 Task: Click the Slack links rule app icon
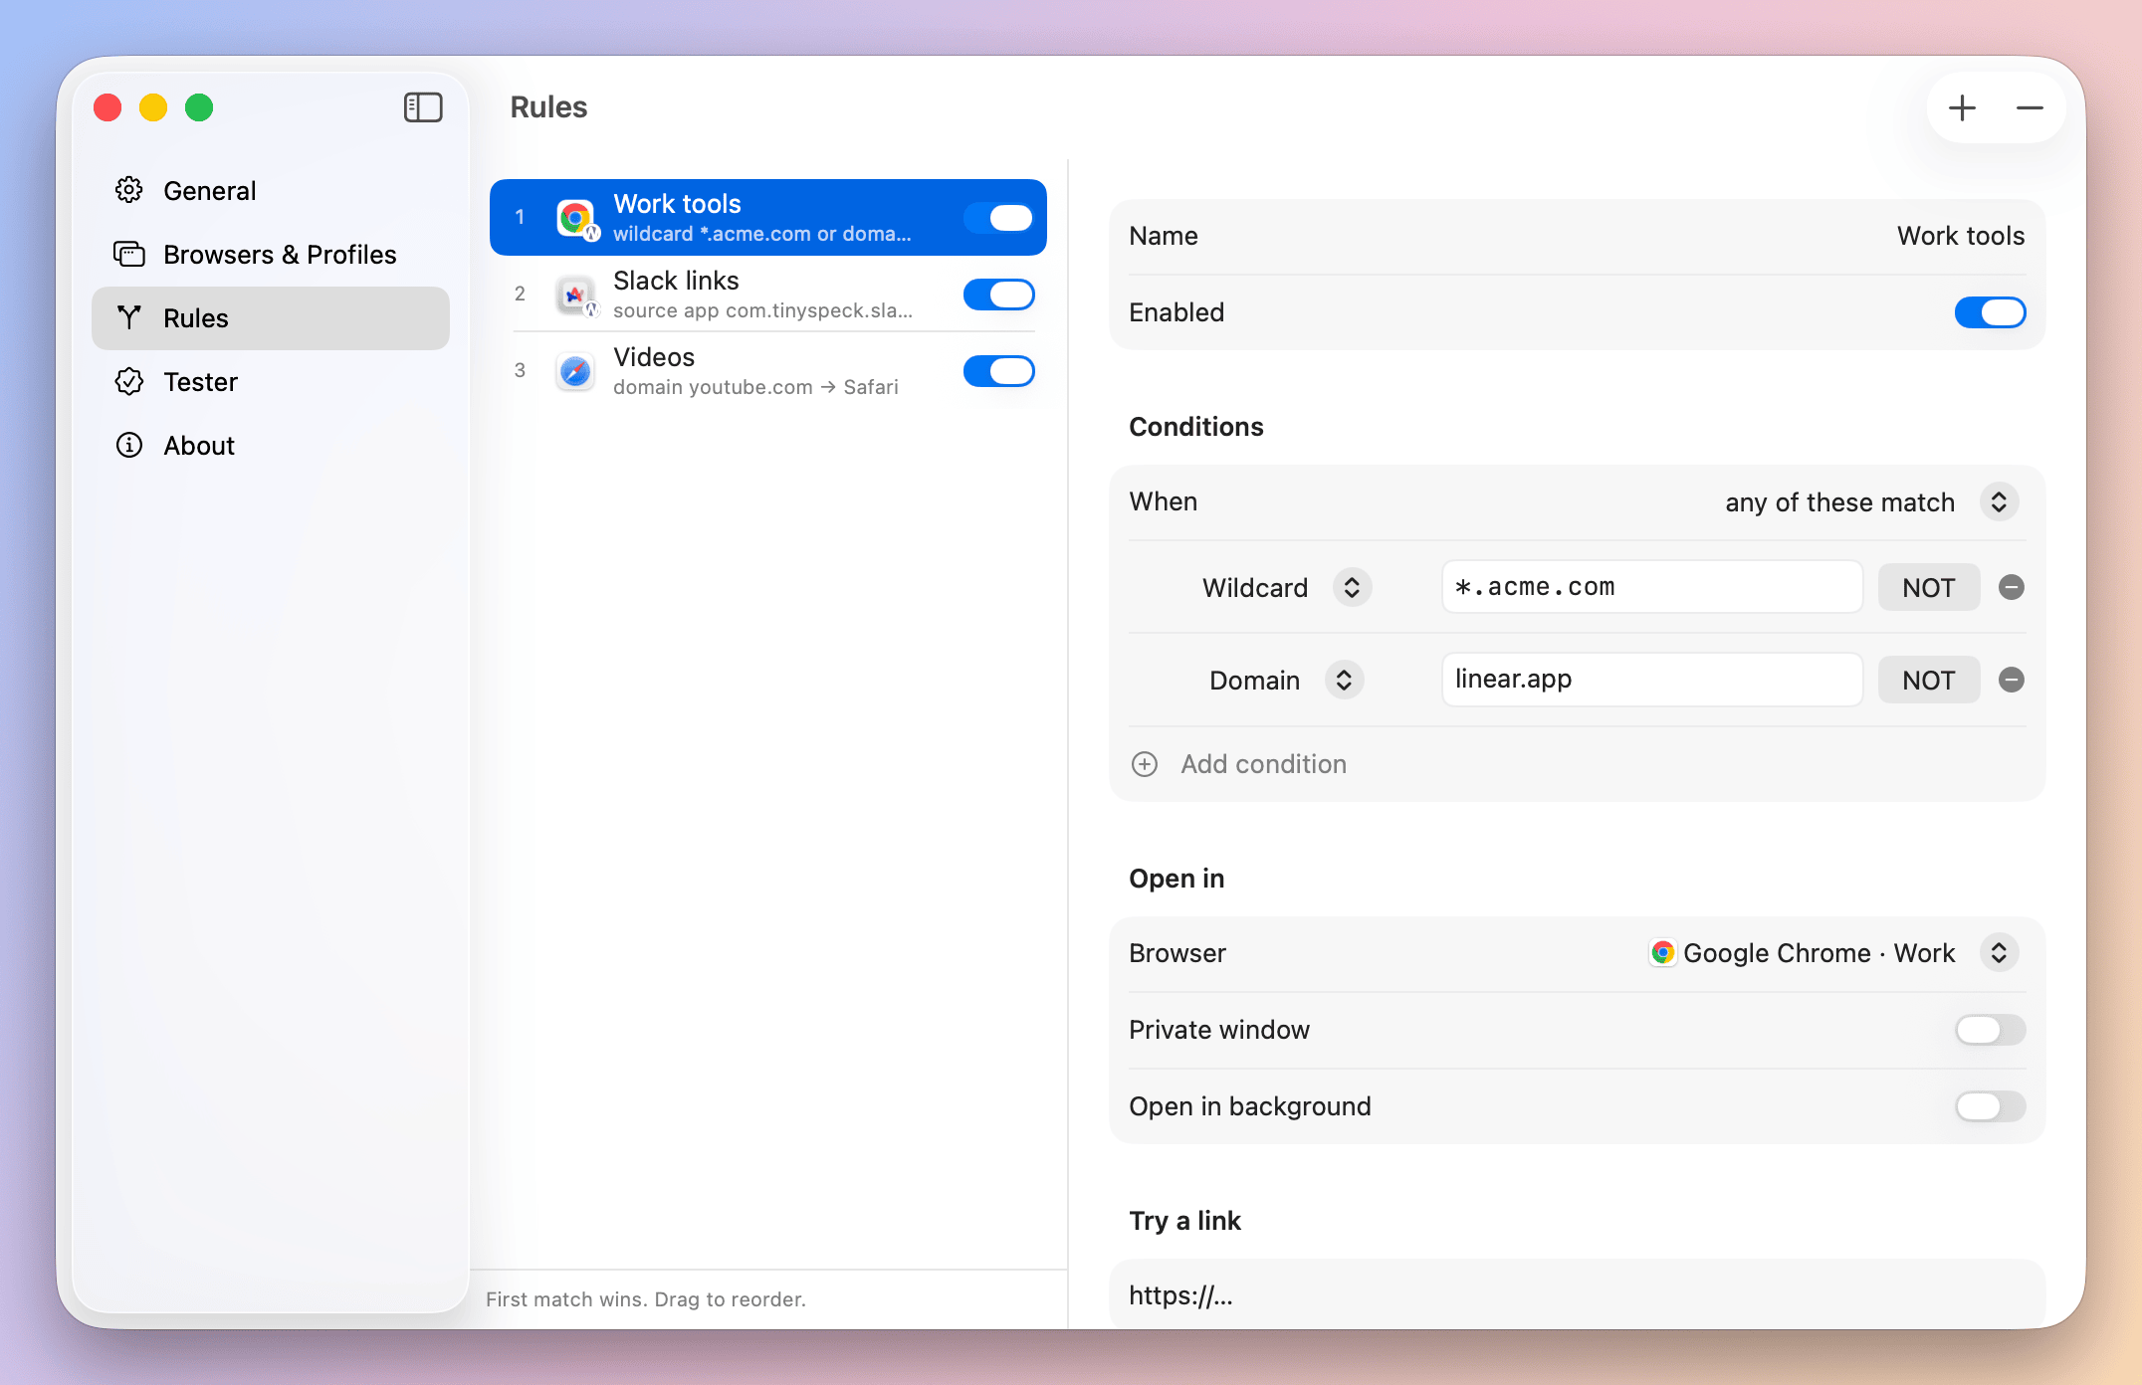pyautogui.click(x=576, y=295)
